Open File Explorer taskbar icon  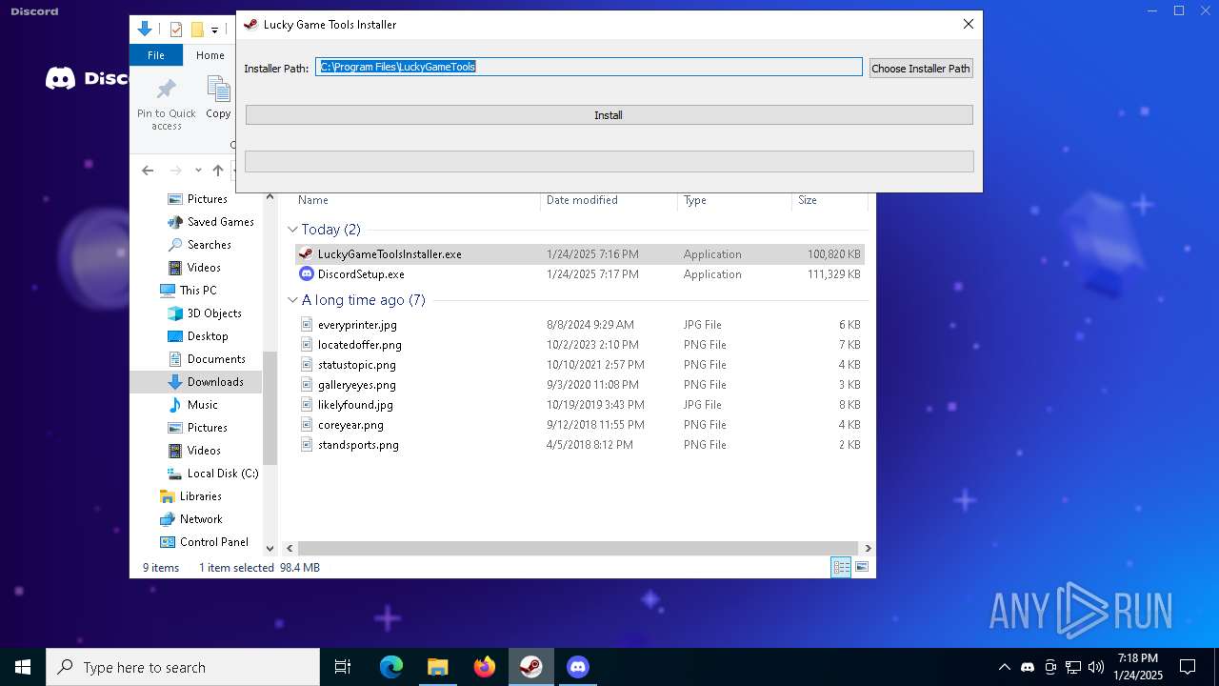coord(438,667)
